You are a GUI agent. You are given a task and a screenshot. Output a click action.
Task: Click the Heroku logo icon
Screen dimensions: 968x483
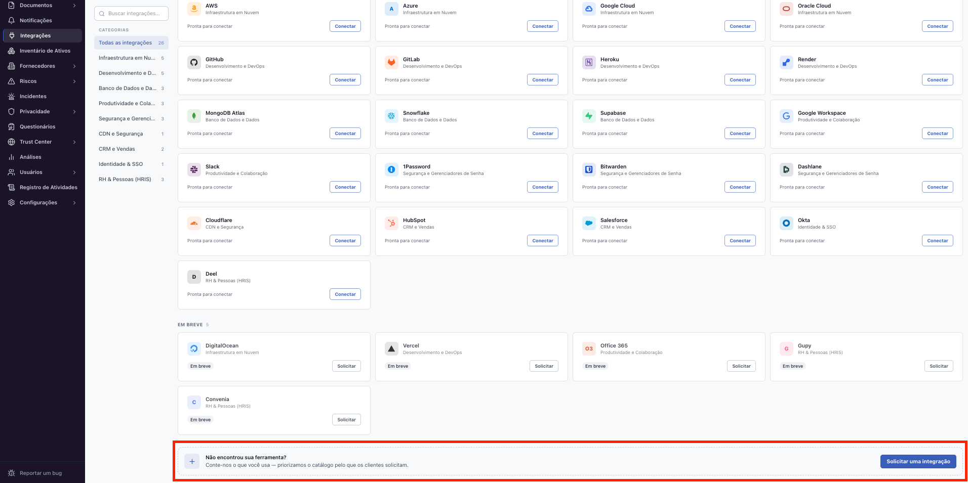click(x=589, y=63)
